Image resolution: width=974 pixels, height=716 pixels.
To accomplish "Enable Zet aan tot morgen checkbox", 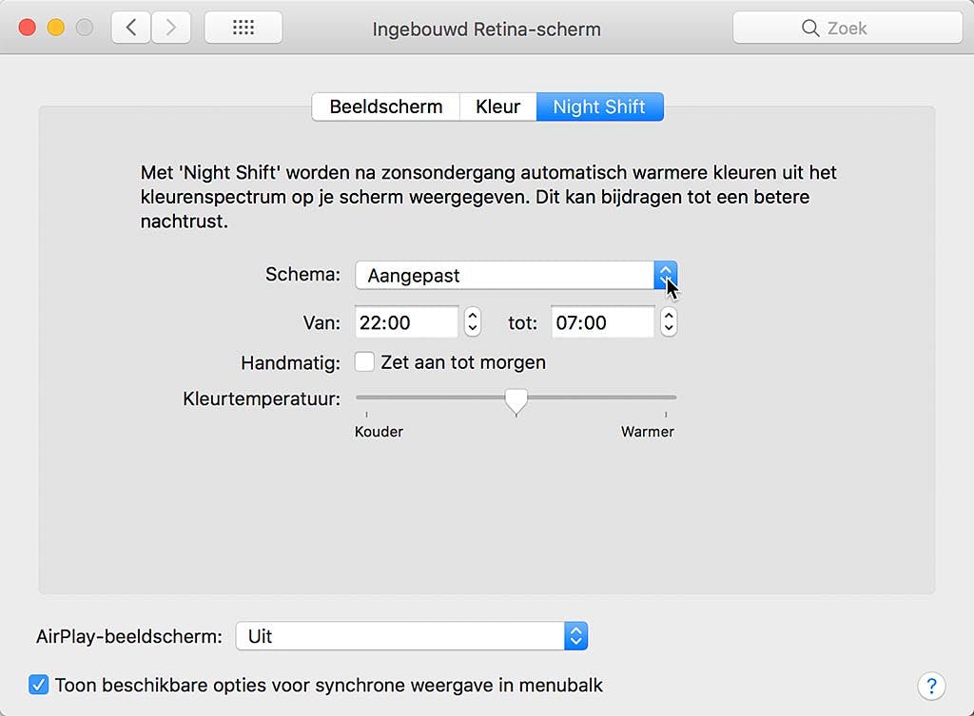I will [x=364, y=361].
